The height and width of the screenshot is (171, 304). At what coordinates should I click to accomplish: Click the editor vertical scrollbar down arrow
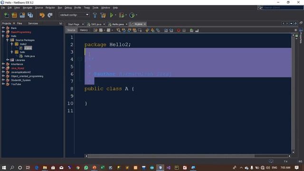[x=293, y=152]
